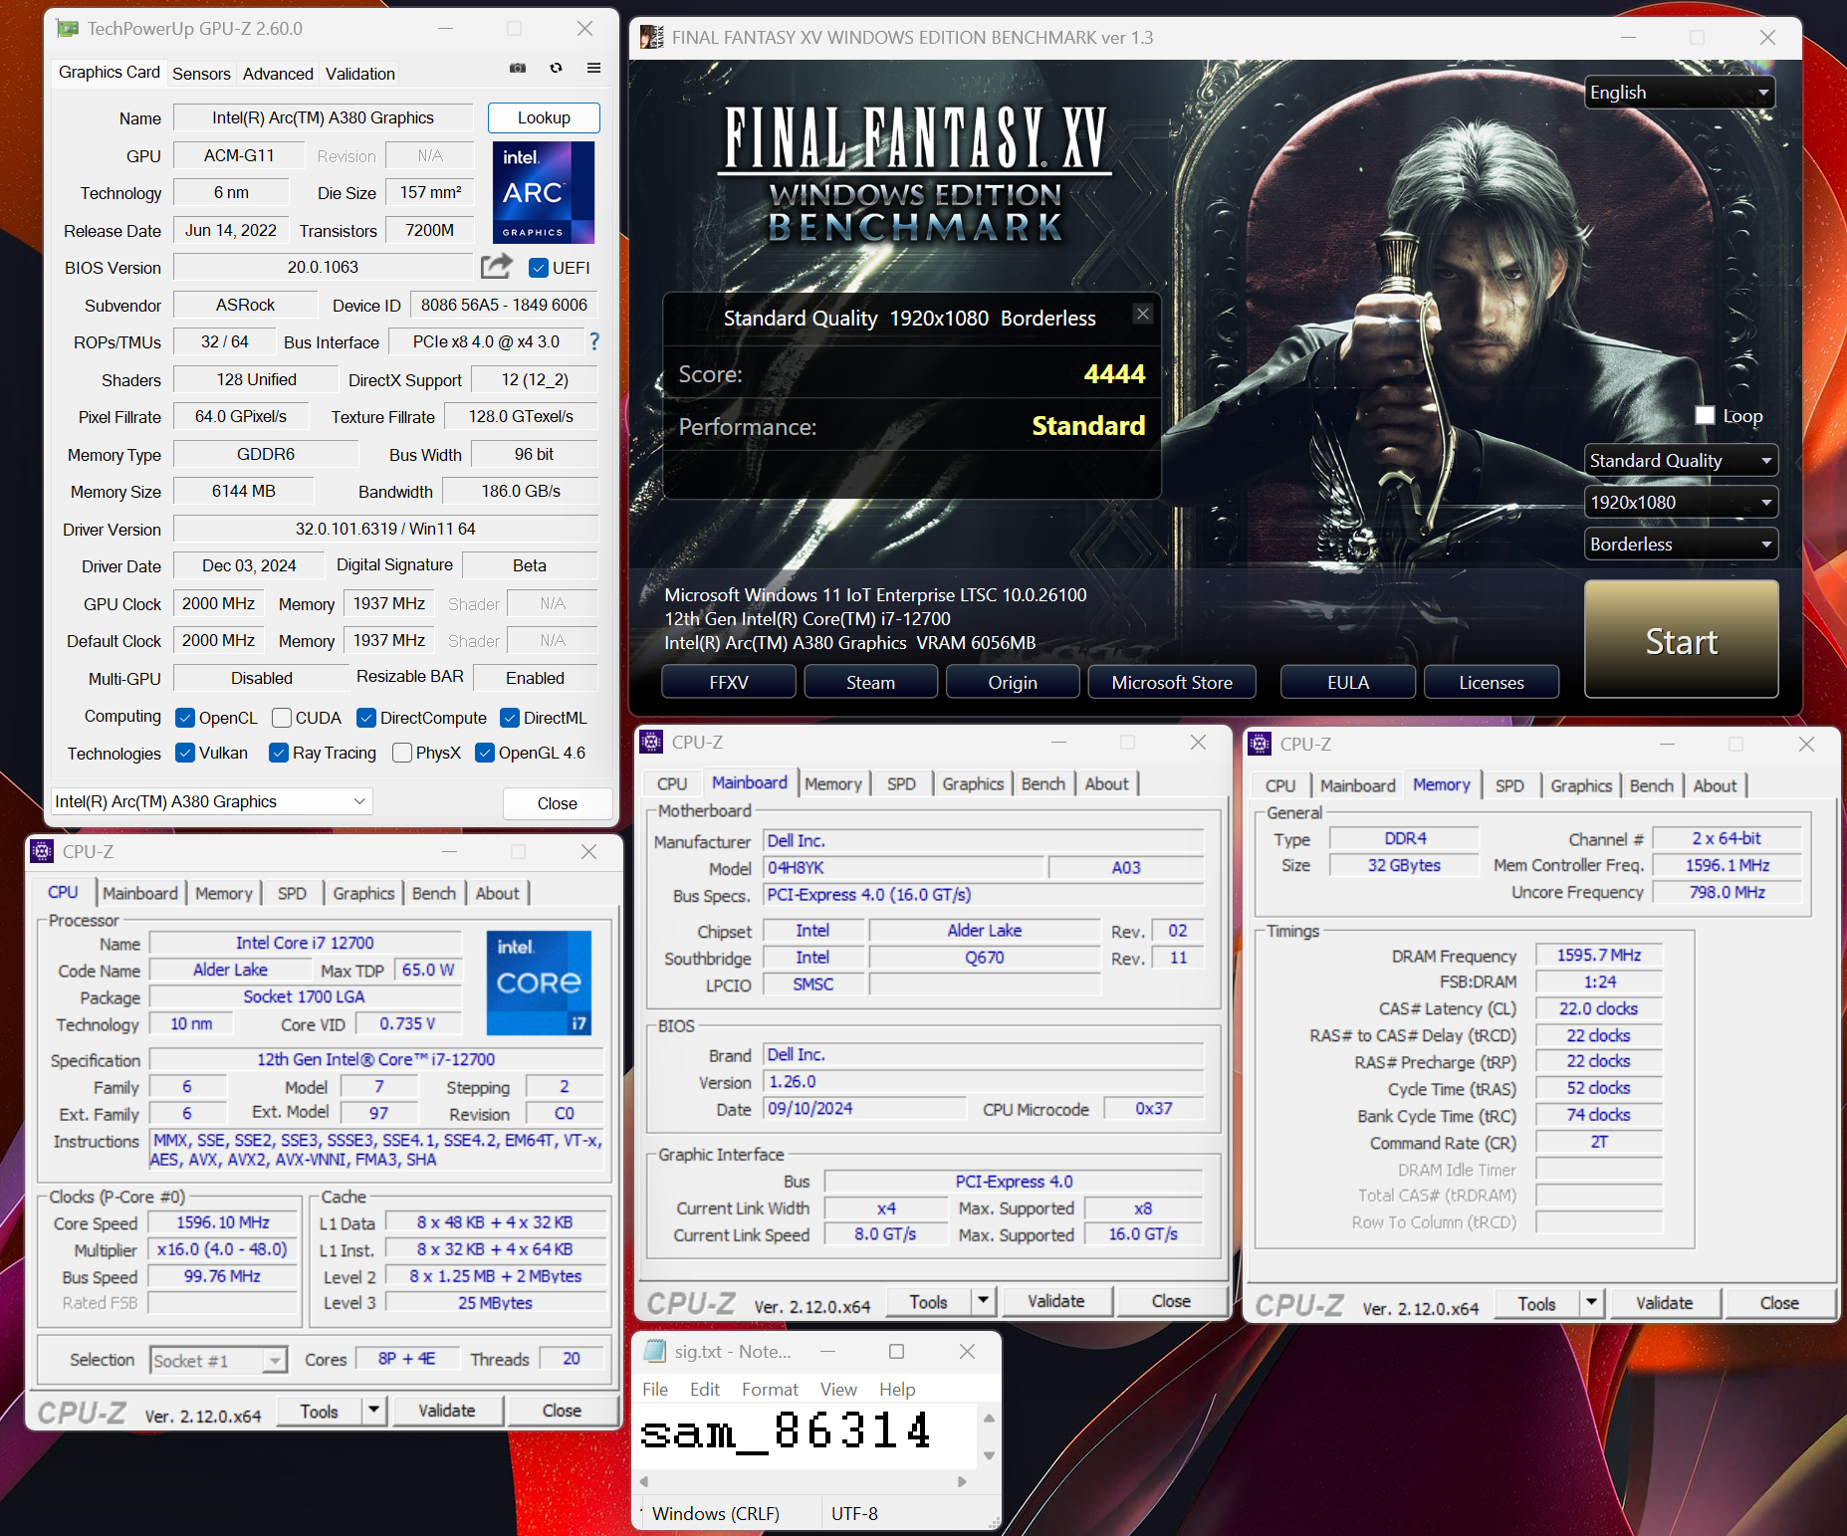Screen dimensions: 1847x1536
Task: Click the CPU-Z Mainboard window title icon
Action: tap(651, 742)
